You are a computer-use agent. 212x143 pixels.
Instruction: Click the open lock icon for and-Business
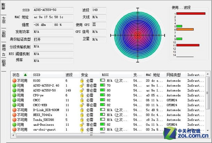pos(82,124)
